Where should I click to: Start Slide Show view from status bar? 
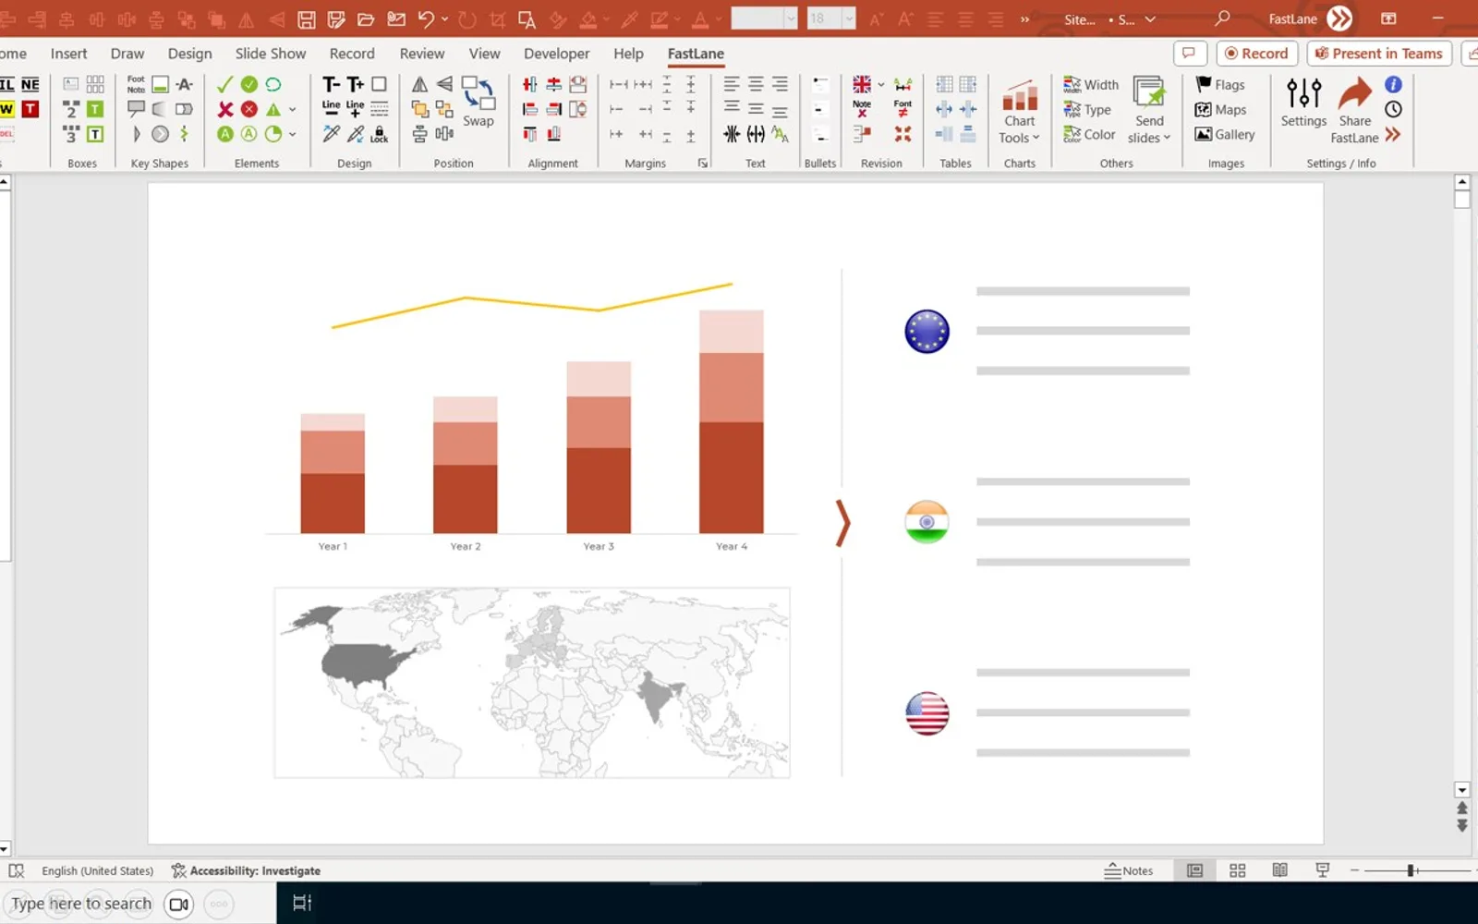pos(1323,870)
